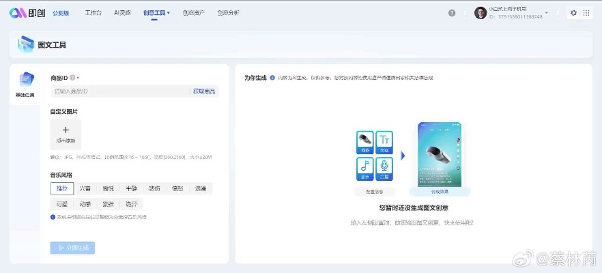Click the info icon beside 商品ID
The width and height of the screenshot is (602, 273).
click(72, 78)
